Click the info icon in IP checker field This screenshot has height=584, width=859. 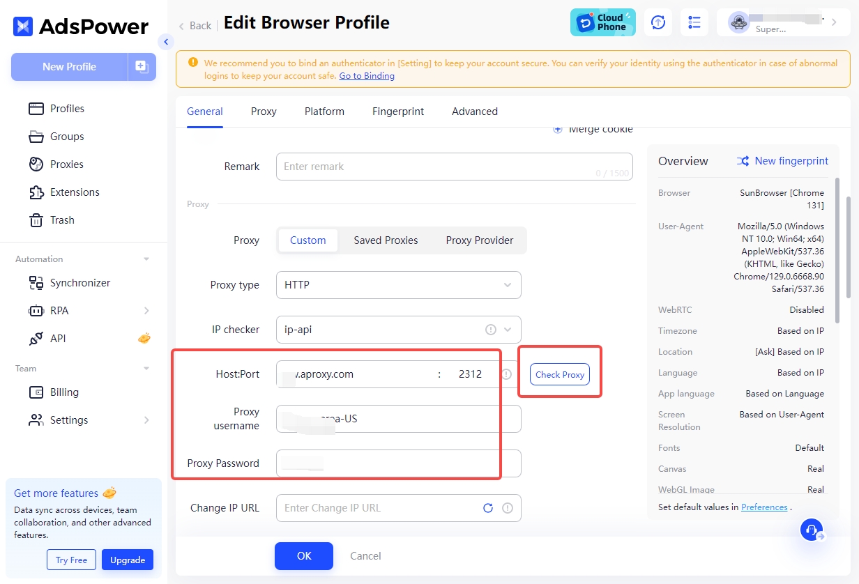pos(490,330)
